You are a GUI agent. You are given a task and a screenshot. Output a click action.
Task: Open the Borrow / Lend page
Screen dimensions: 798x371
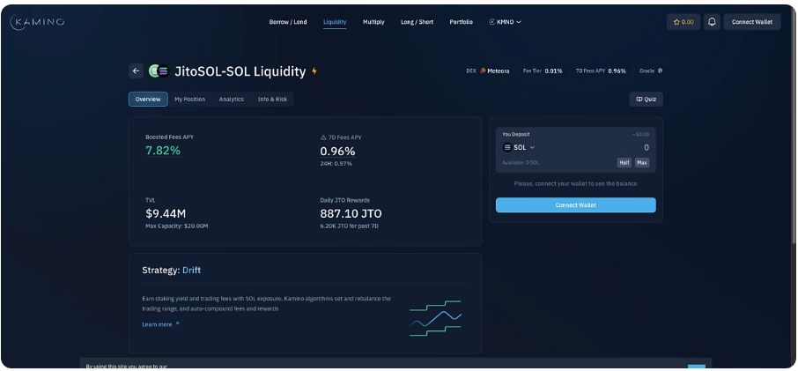pyautogui.click(x=288, y=22)
